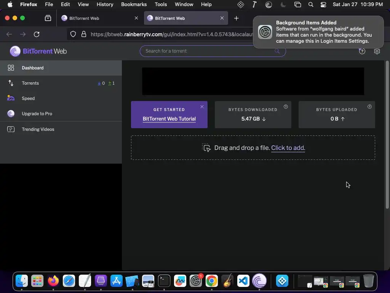Open the tracking protection shield icon

73,34
